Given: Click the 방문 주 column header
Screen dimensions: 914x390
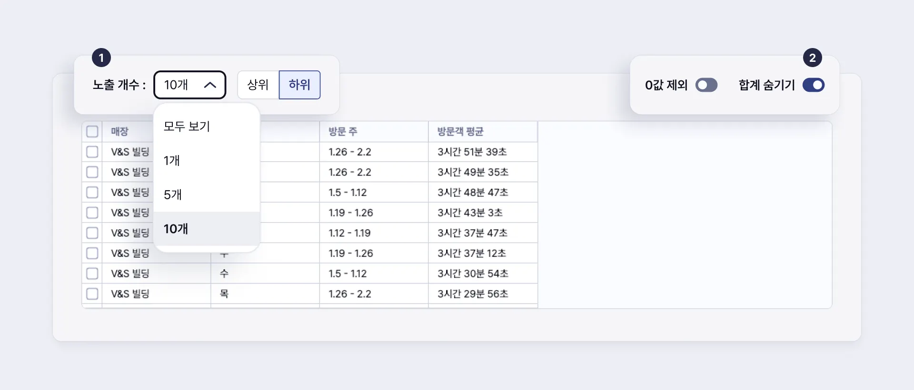Looking at the screenshot, I should (343, 132).
